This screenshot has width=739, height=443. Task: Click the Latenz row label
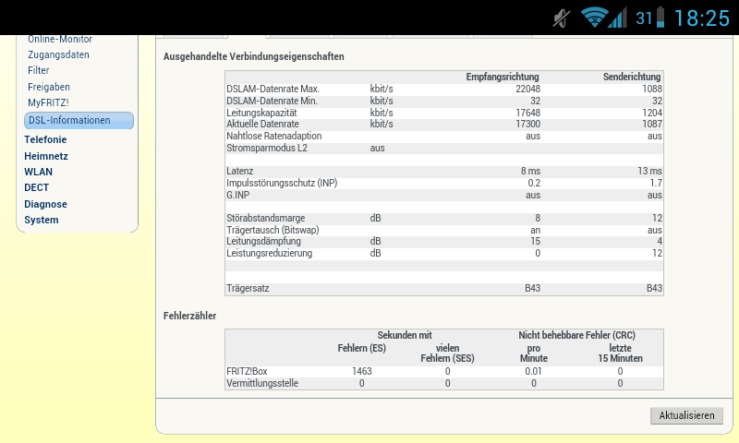tap(240, 171)
